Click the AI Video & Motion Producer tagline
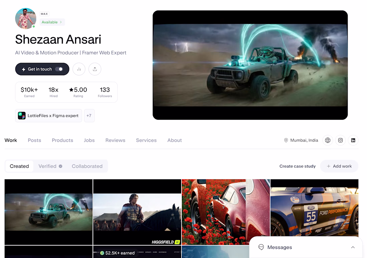The image size is (367, 258). (71, 53)
